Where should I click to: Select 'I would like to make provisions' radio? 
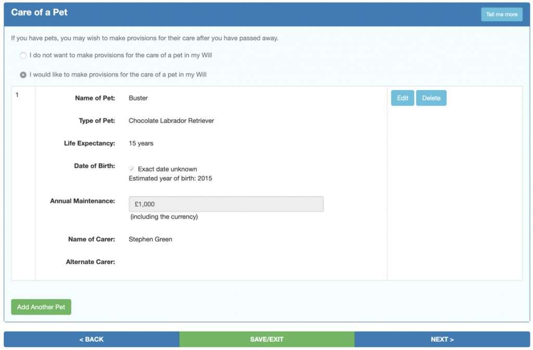23,75
